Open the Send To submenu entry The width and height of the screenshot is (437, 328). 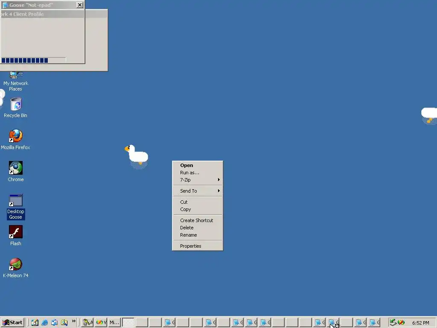(x=198, y=191)
